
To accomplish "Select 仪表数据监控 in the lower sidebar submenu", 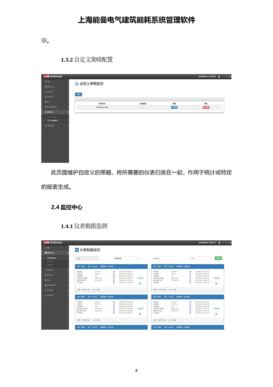I will (x=52, y=258).
